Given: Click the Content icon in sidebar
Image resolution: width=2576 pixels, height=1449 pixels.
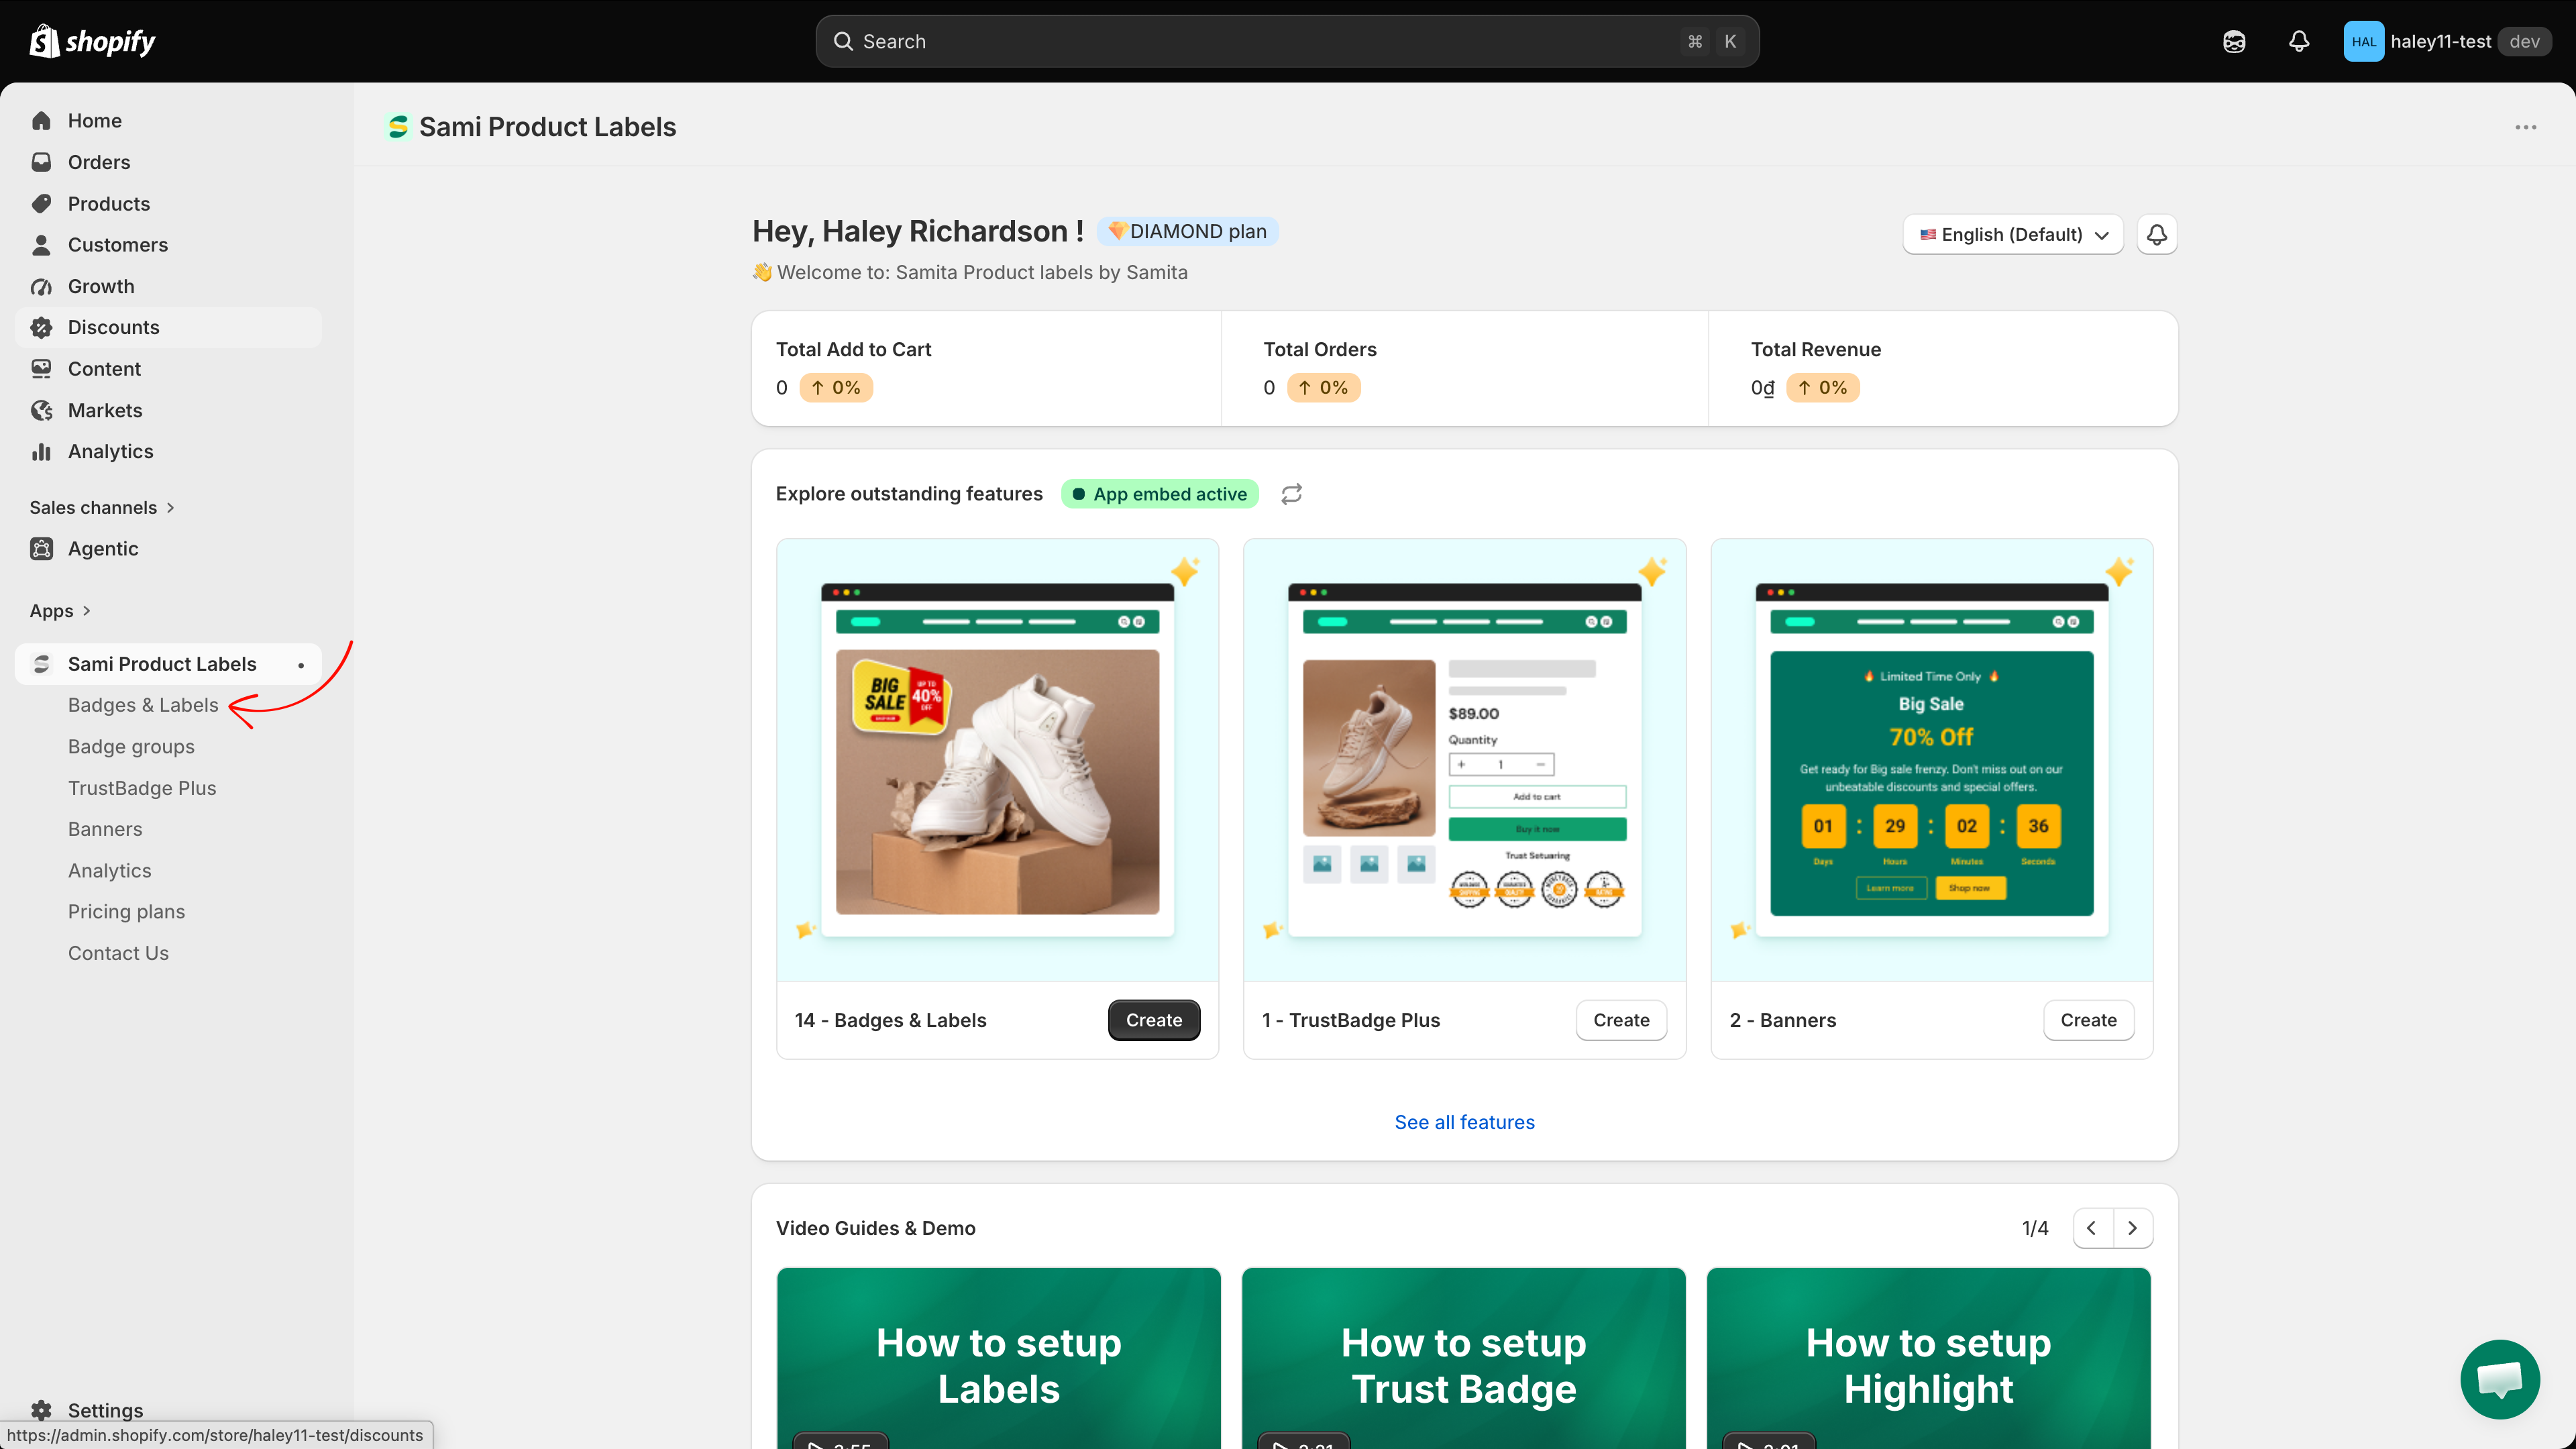Looking at the screenshot, I should [x=41, y=369].
